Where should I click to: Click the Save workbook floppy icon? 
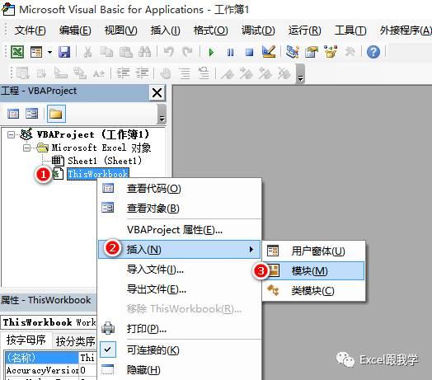pyautogui.click(x=64, y=52)
